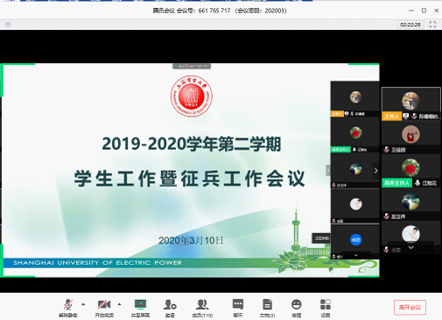Open the emoji reactions icon (表情)

point(297,308)
